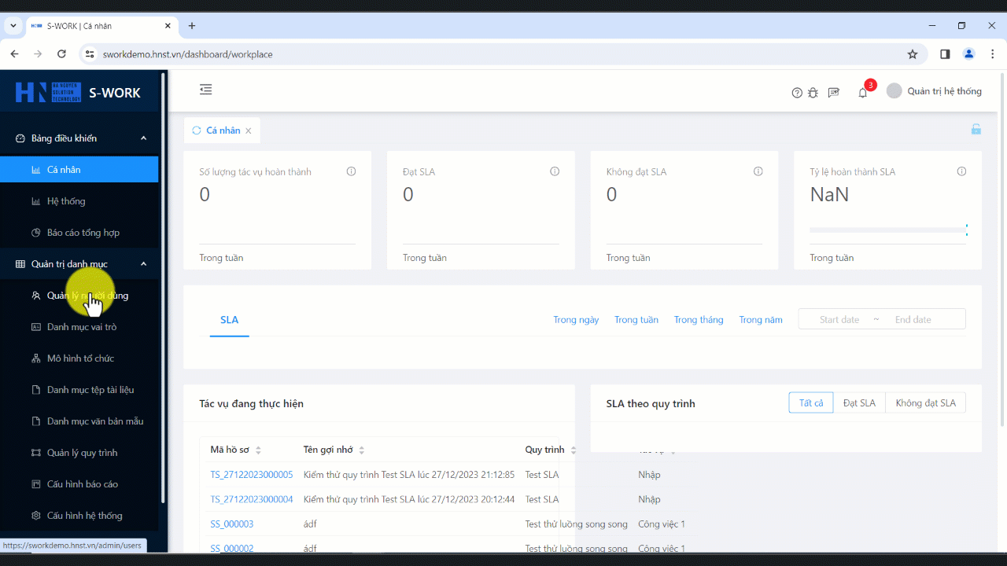Info icon on the Đạt SLA card
1007x566 pixels.
coord(555,171)
